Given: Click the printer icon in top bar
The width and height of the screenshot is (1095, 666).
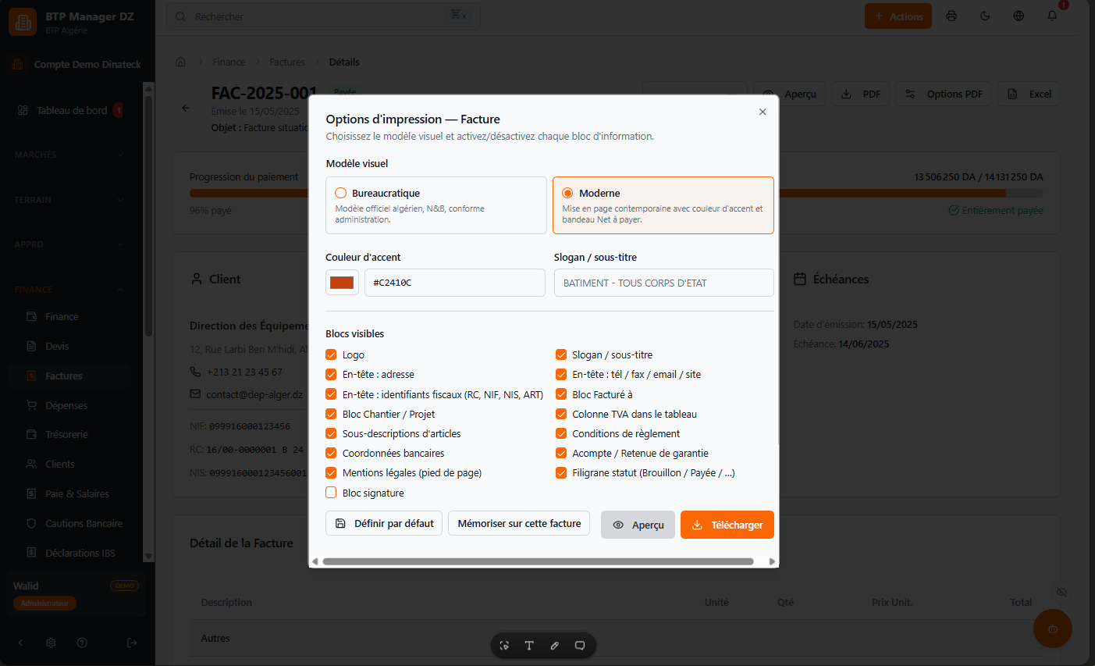Looking at the screenshot, I should pos(951,16).
